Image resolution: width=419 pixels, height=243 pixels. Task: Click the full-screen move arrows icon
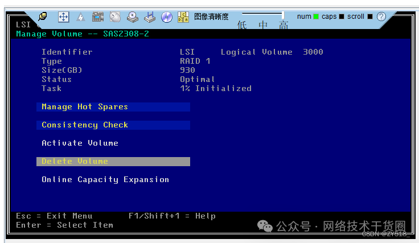click(x=64, y=17)
